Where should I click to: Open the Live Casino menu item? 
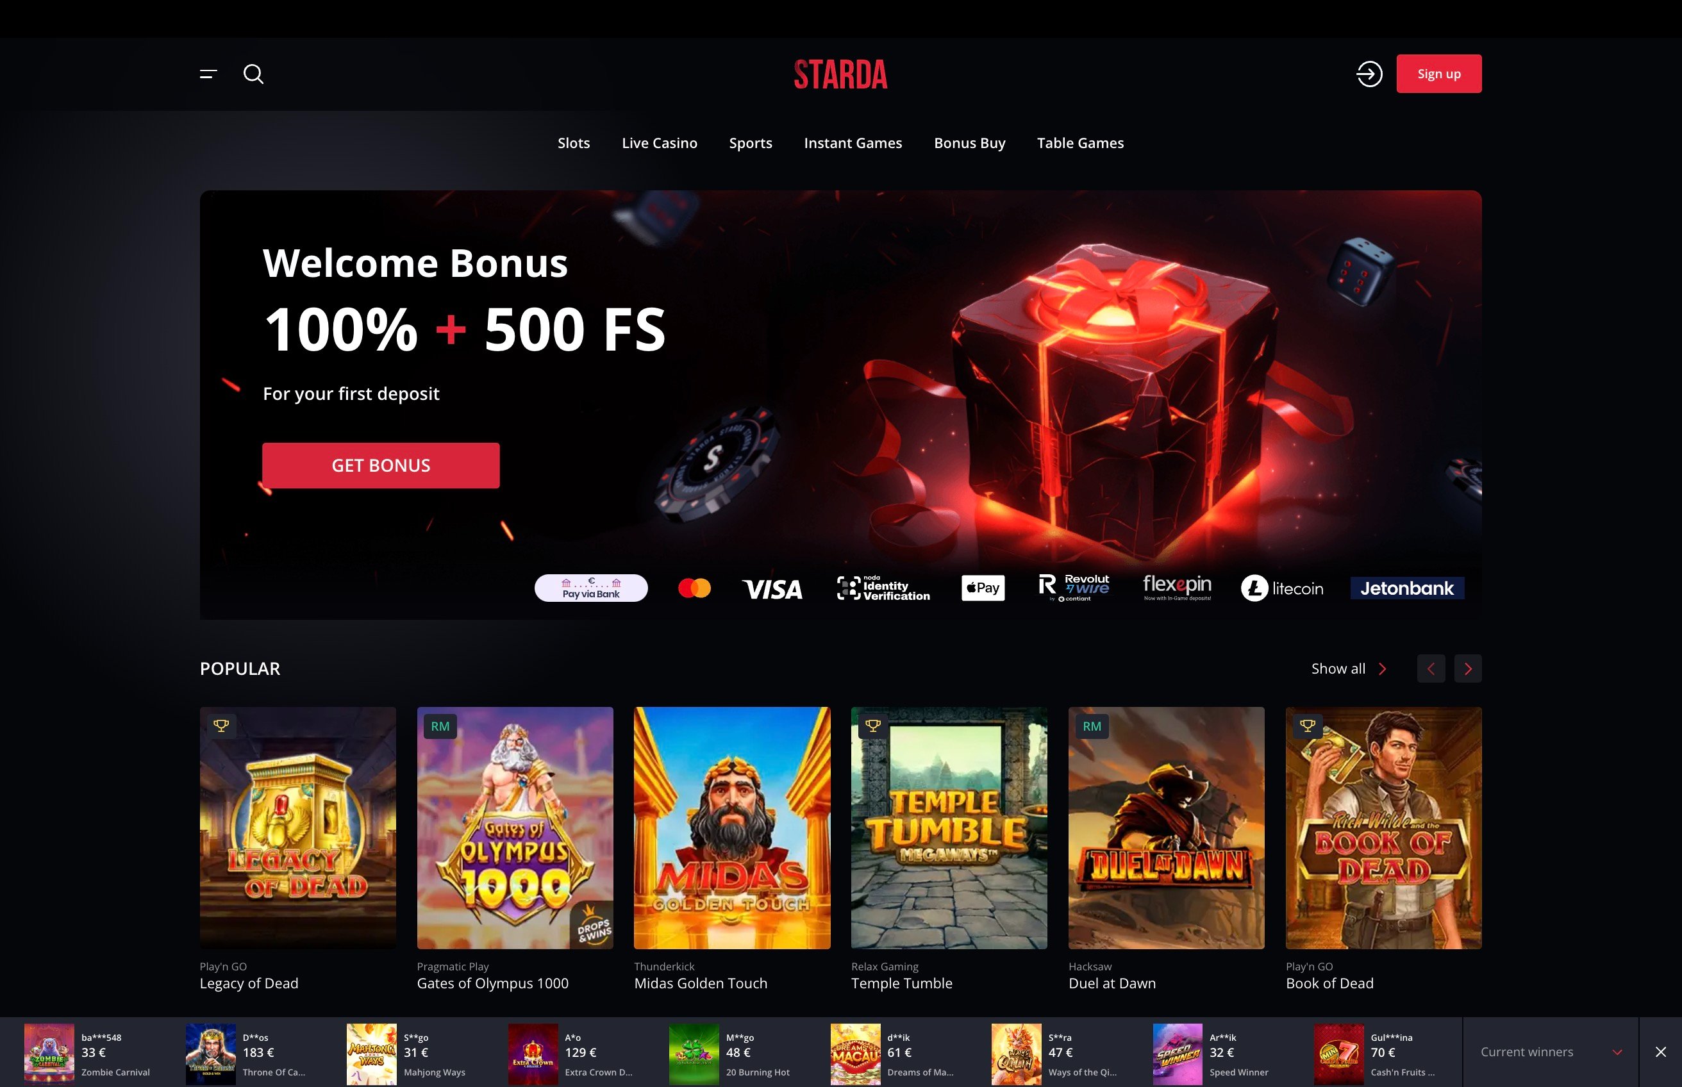click(x=659, y=144)
